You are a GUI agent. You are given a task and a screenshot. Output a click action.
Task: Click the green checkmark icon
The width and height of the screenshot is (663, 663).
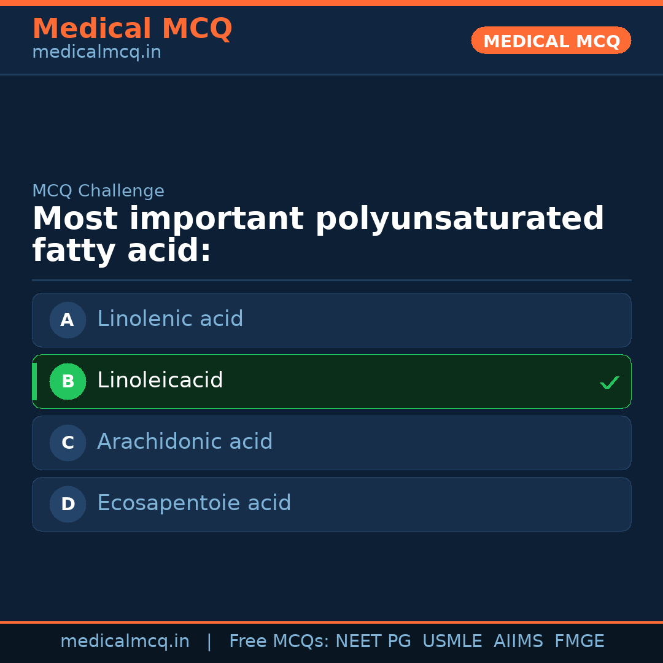(x=609, y=382)
